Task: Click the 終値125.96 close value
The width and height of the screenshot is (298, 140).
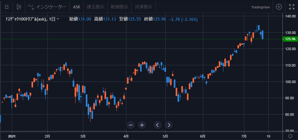Action: click(x=155, y=19)
